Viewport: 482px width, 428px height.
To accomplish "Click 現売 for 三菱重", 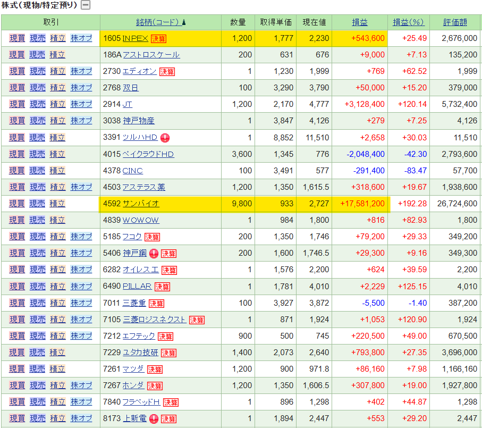I will pos(38,303).
